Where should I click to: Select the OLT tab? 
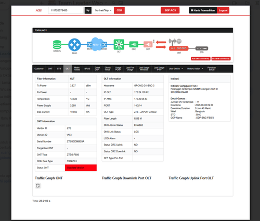[x=68, y=69]
